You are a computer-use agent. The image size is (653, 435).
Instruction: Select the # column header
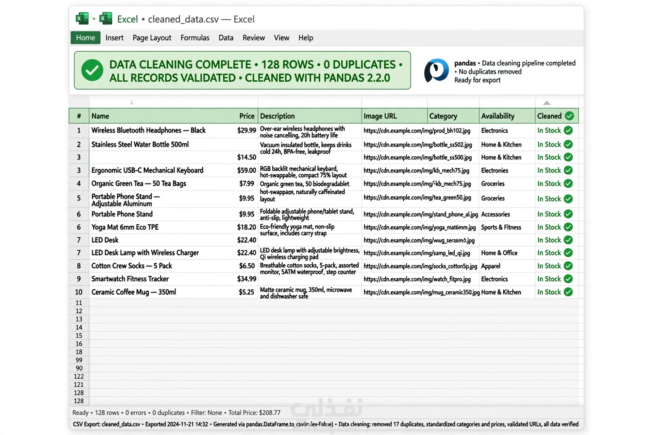(79, 116)
